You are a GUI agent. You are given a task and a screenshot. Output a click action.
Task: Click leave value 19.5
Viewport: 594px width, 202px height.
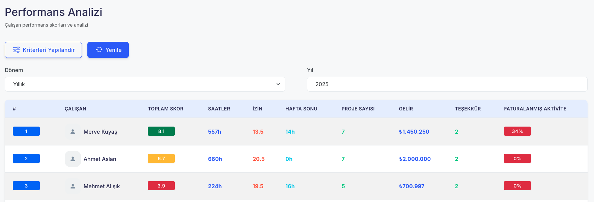(258, 186)
